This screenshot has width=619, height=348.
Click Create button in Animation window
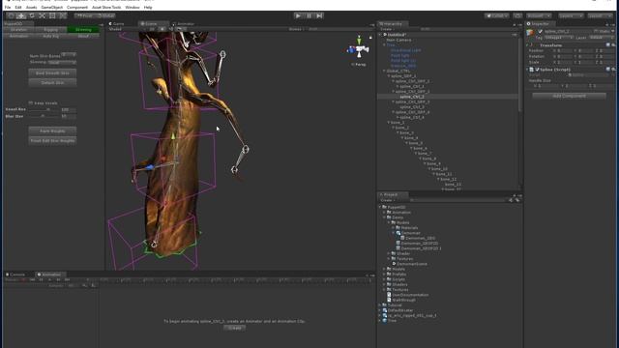click(234, 328)
